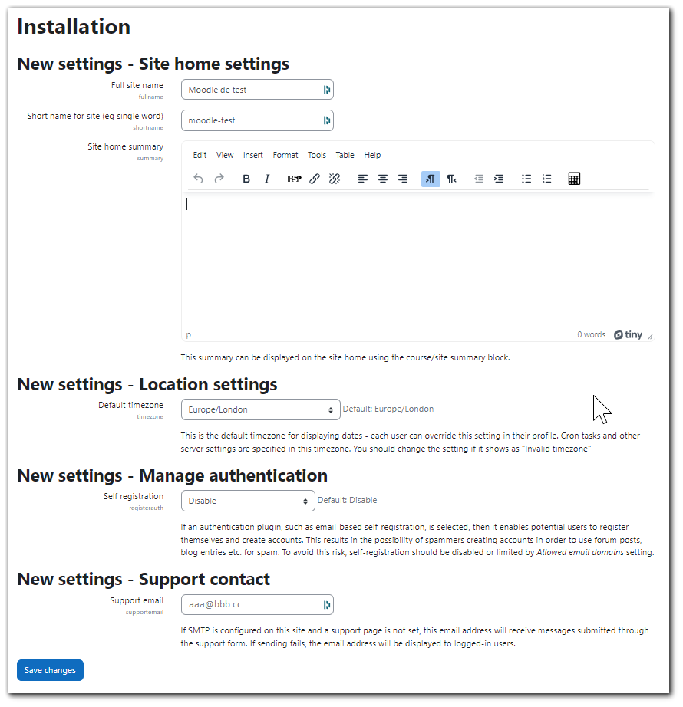Open the equation editor calculator icon
Viewport: 683px width, 707px height.
tap(574, 179)
